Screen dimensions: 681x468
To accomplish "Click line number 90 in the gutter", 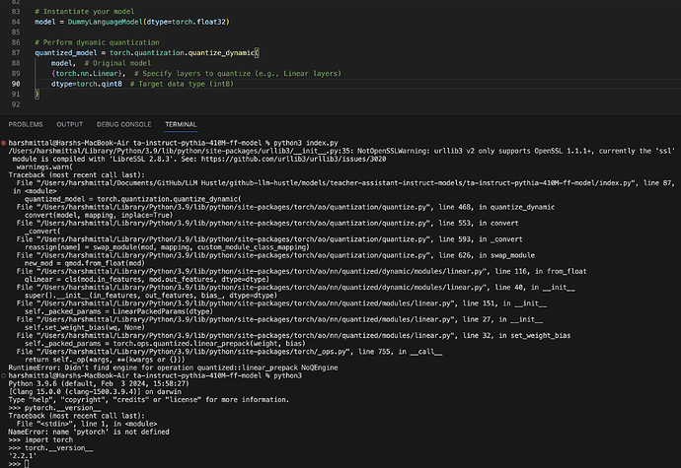I will 17,83.
